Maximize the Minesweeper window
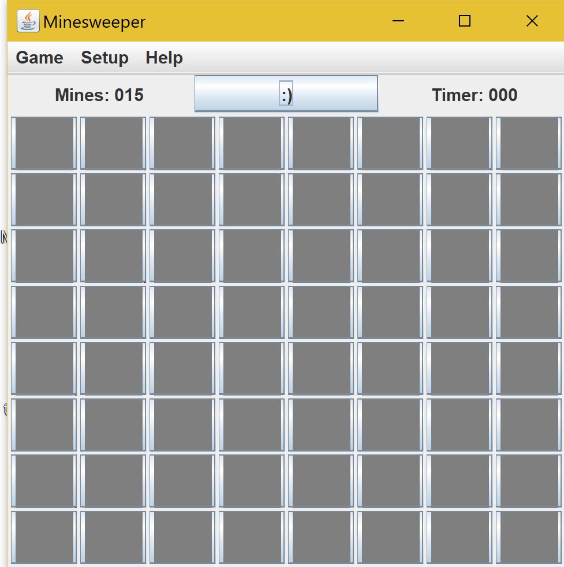The width and height of the screenshot is (564, 567). (x=465, y=21)
